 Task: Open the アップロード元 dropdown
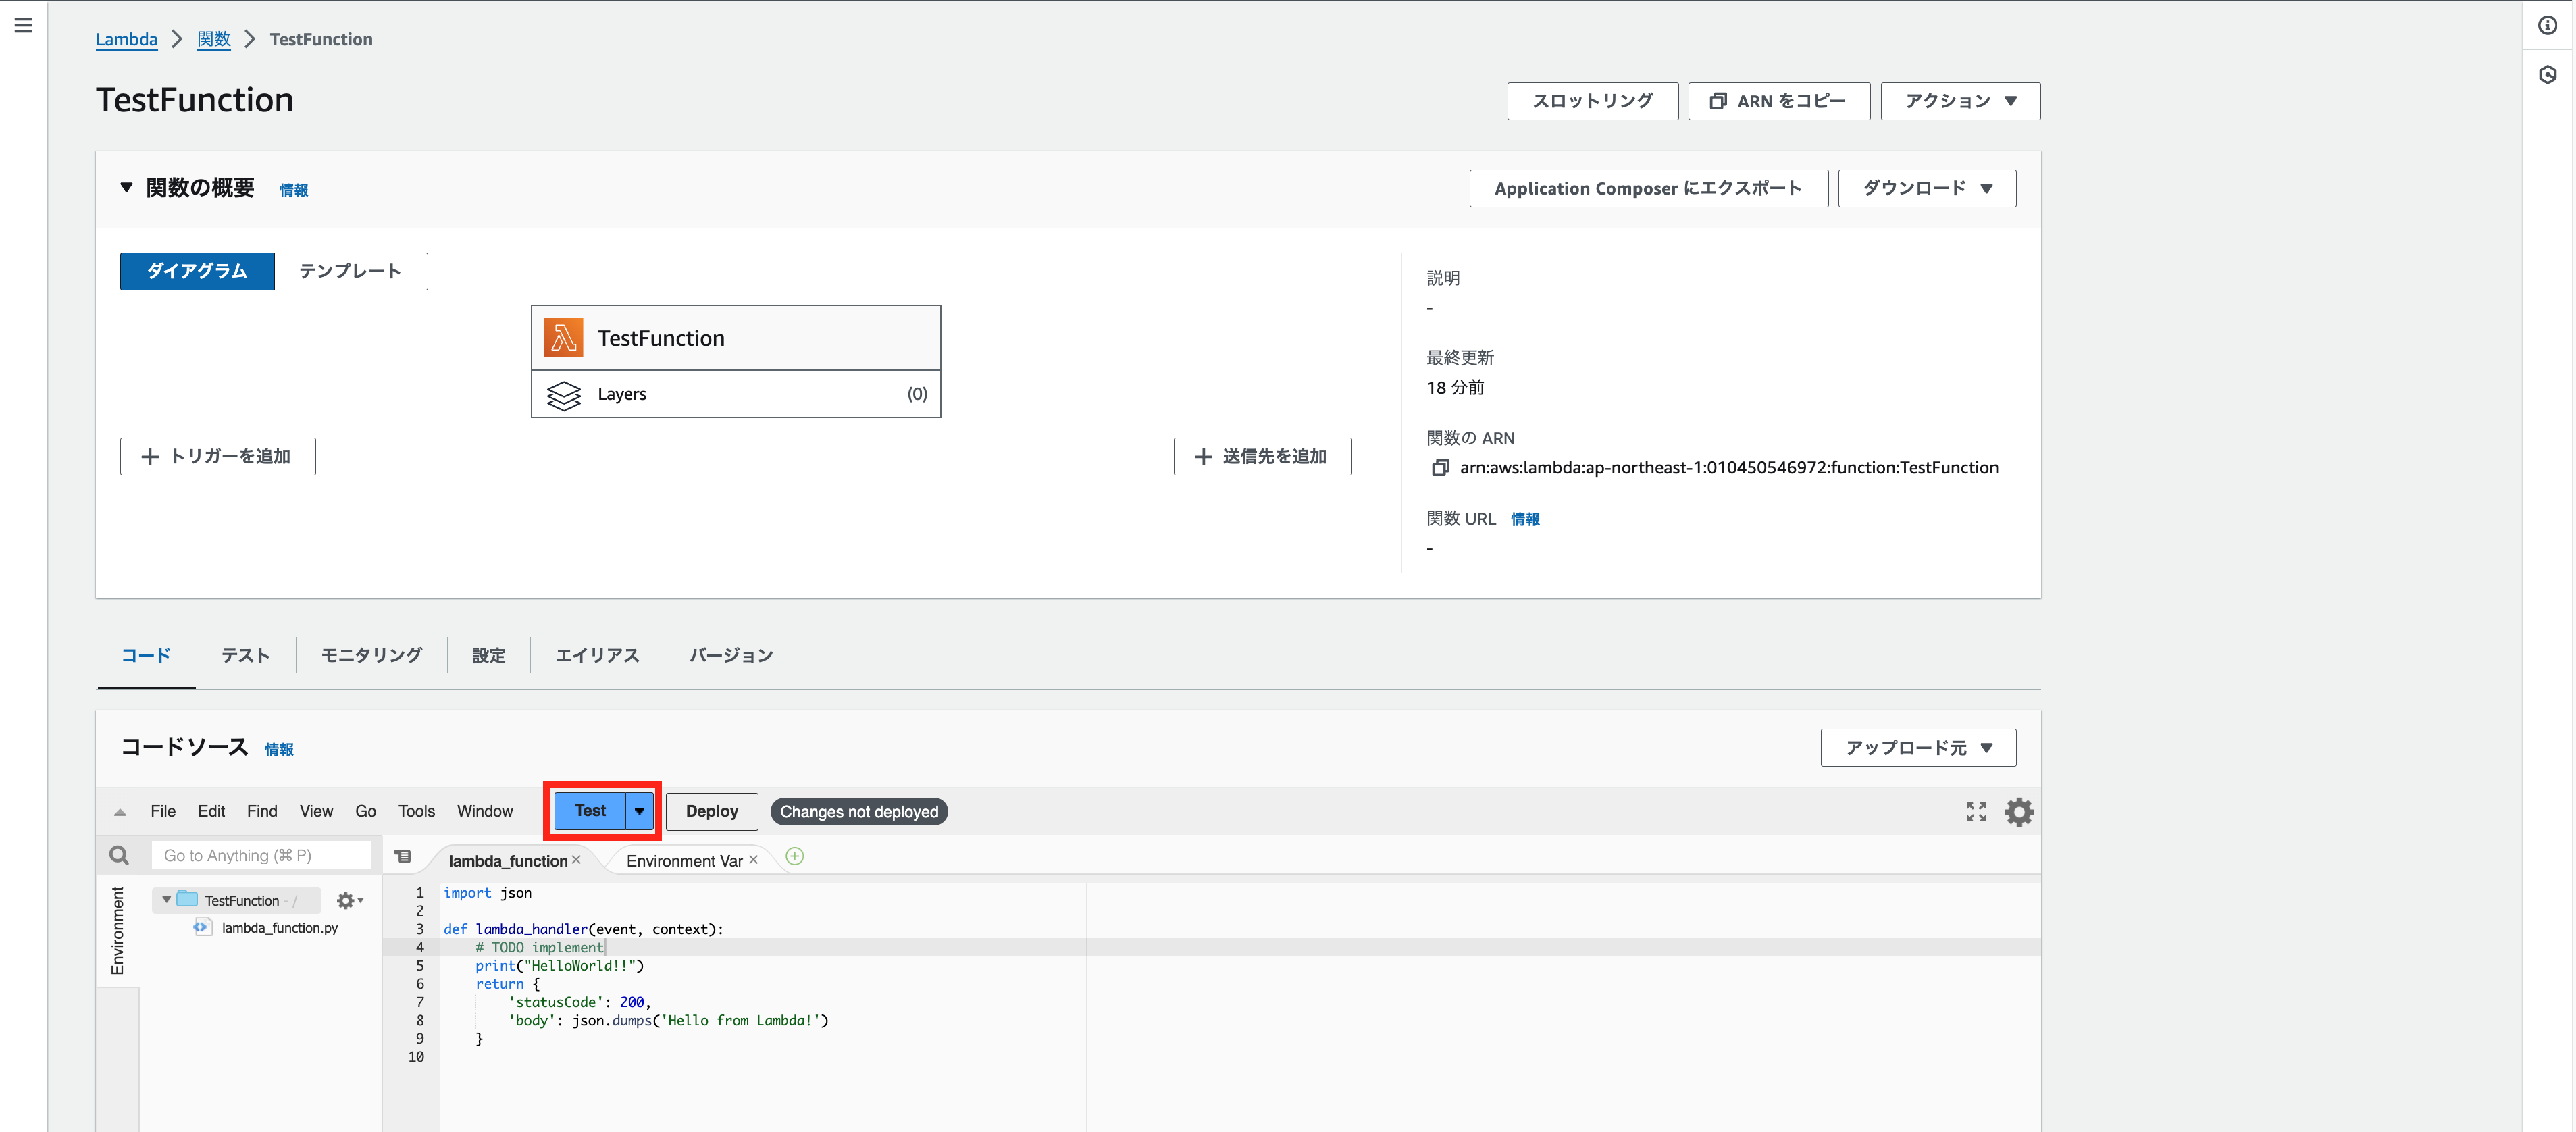(x=1917, y=747)
